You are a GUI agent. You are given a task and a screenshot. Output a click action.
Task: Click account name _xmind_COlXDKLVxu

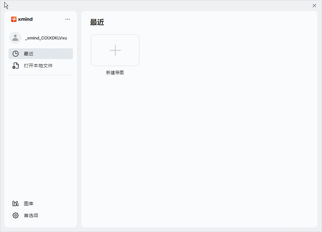pos(46,38)
